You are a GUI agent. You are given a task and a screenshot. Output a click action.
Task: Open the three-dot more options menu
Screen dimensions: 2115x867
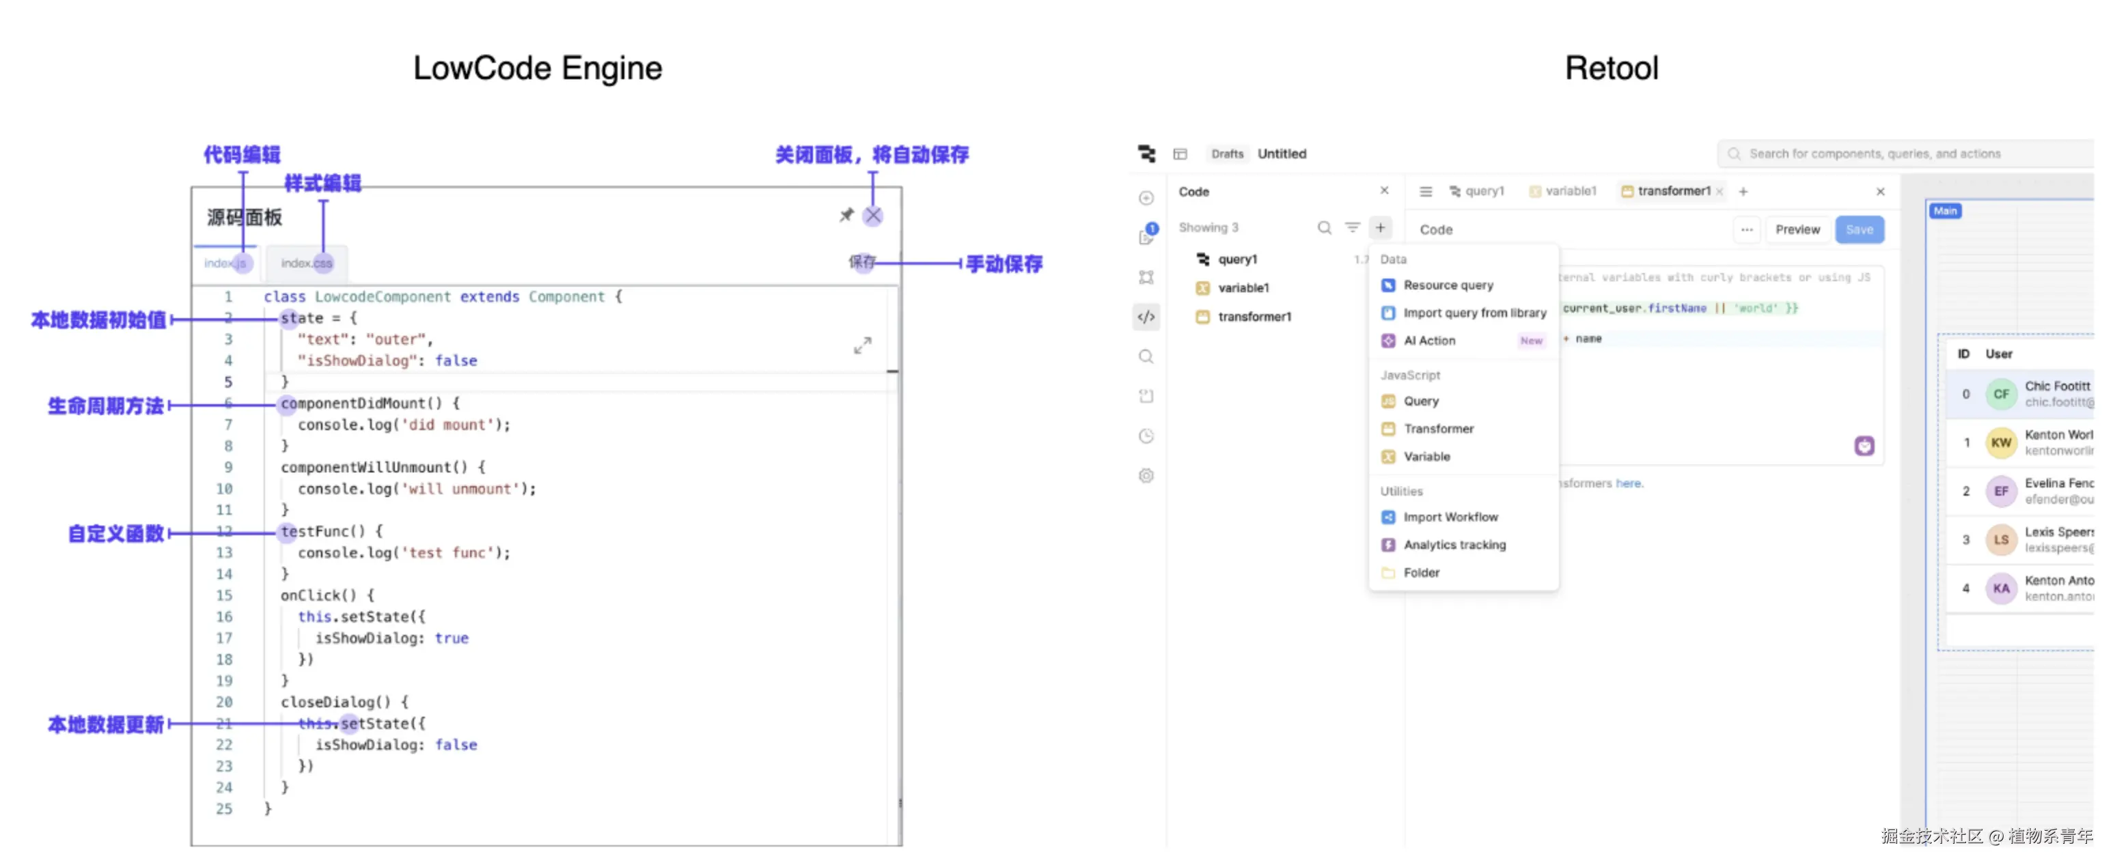(1746, 229)
